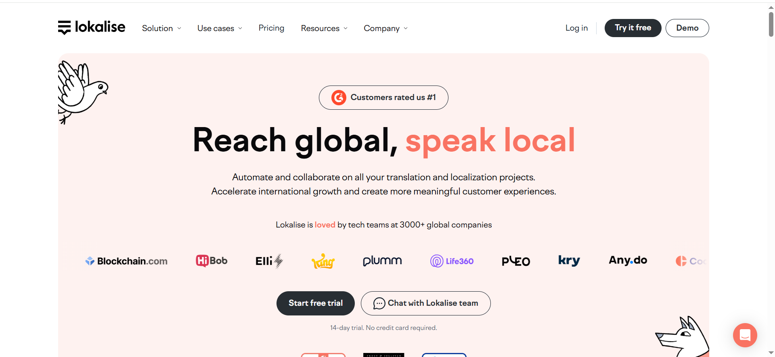775x357 pixels.
Task: Request a Demo
Action: tap(687, 28)
